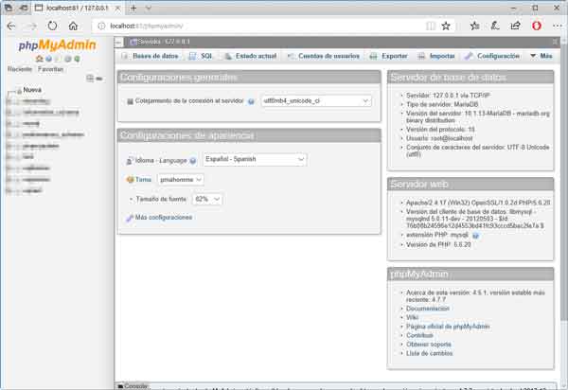This screenshot has width=568, height=390.
Task: Click the Reciente tab in sidebar
Action: 20,69
